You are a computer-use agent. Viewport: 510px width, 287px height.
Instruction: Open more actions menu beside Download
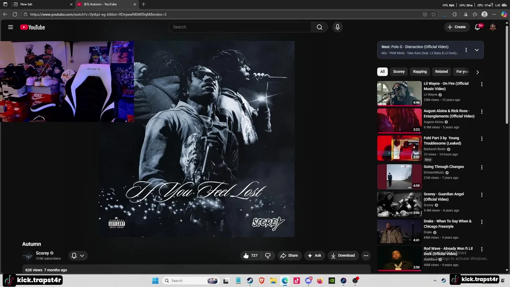(366, 256)
